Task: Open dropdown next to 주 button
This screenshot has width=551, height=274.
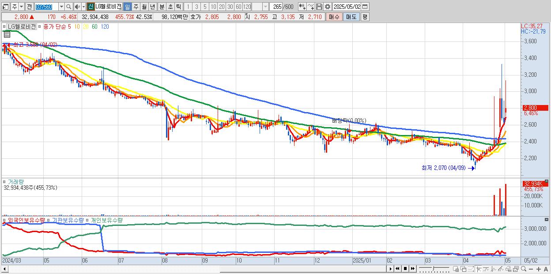Action: pos(21,7)
